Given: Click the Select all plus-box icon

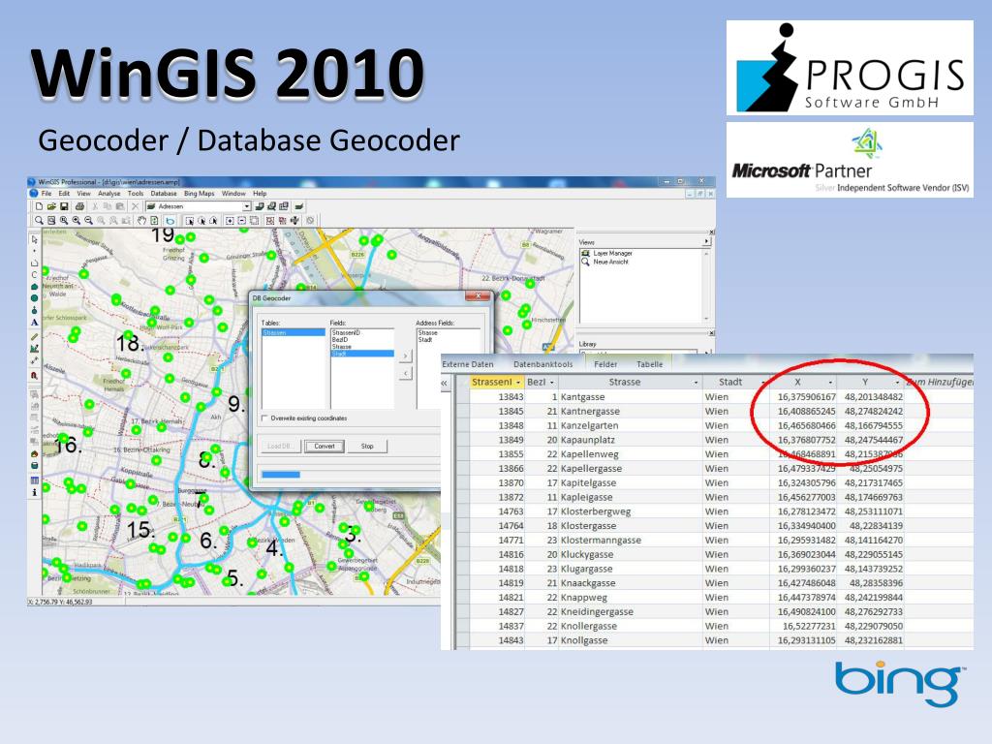Looking at the screenshot, I should [x=229, y=221].
